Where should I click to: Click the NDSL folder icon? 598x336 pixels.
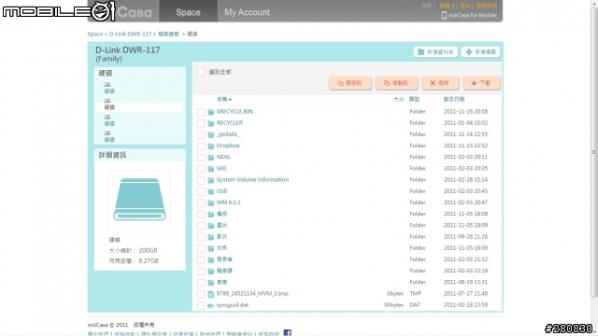click(x=211, y=158)
